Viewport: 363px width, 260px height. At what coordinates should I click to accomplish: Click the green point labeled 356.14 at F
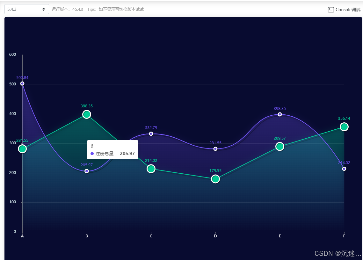tap(344, 126)
